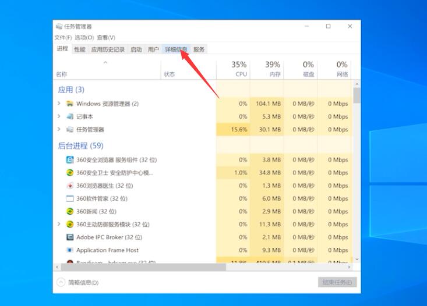Open the 查看(V) menu
This screenshot has height=306, width=427.
pos(106,38)
